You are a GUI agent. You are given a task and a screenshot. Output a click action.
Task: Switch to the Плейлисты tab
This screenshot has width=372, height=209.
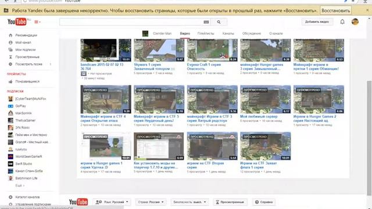206,34
